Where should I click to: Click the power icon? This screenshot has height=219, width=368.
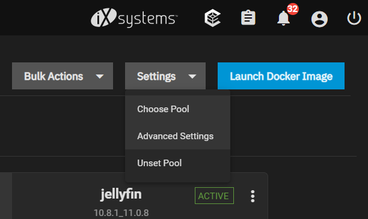[x=354, y=18]
